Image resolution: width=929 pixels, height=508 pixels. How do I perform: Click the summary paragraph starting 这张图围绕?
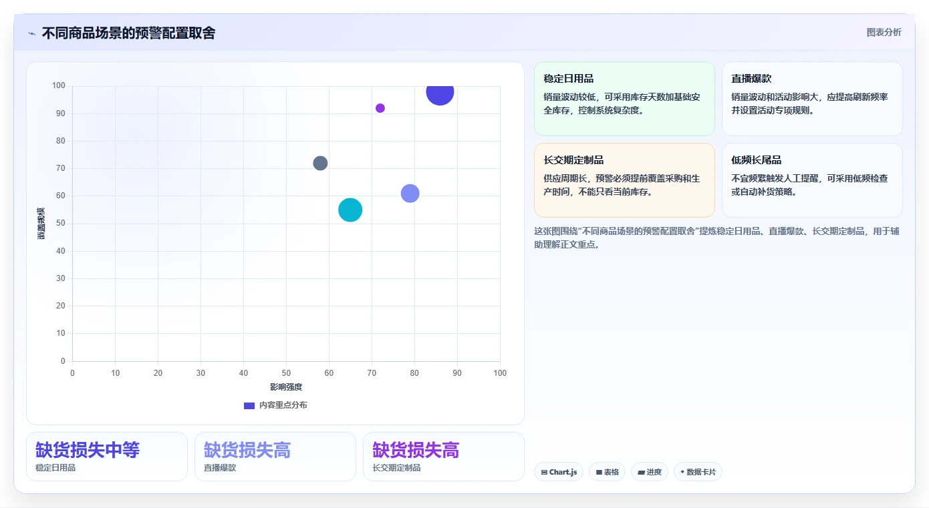click(718, 238)
